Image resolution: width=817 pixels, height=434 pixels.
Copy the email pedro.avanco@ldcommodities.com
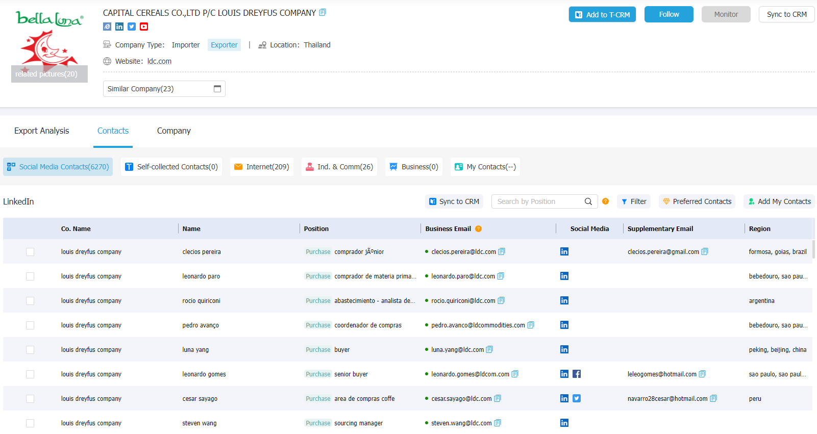(x=531, y=325)
